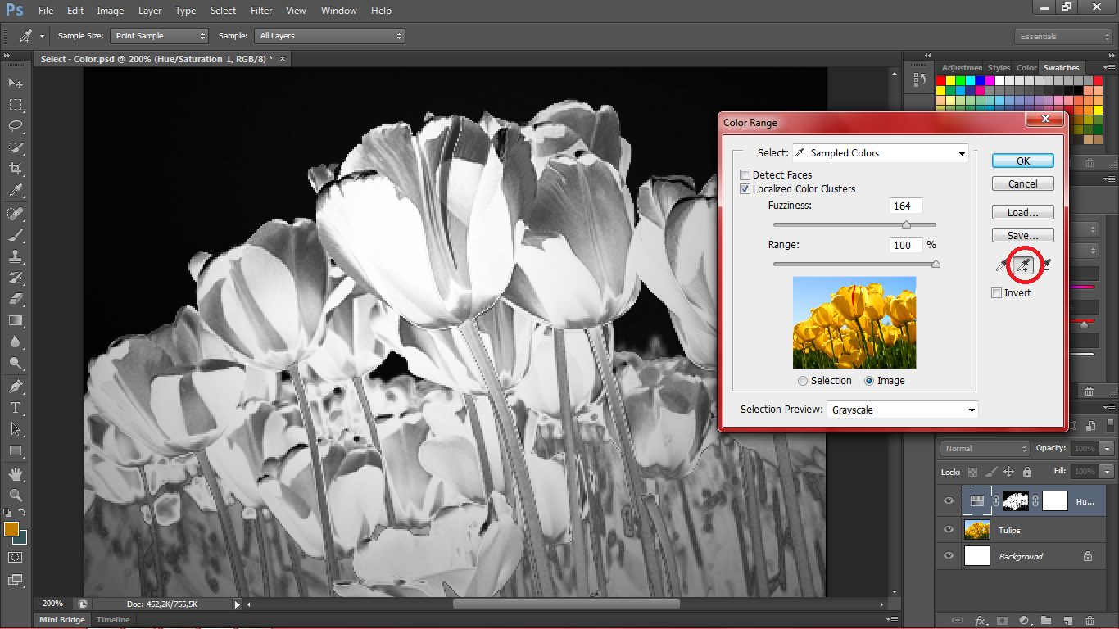
Task: Select the Crop tool
Action: pyautogui.click(x=16, y=169)
